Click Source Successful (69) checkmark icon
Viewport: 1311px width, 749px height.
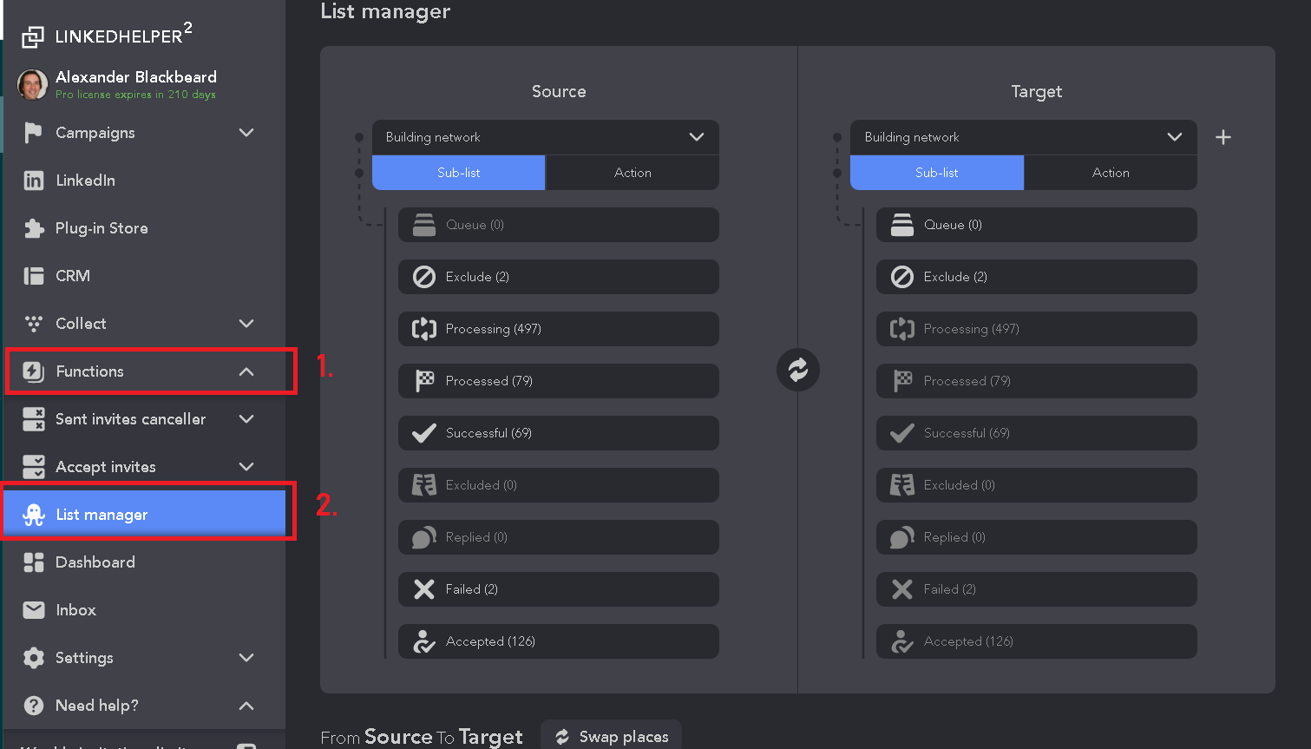pos(424,433)
